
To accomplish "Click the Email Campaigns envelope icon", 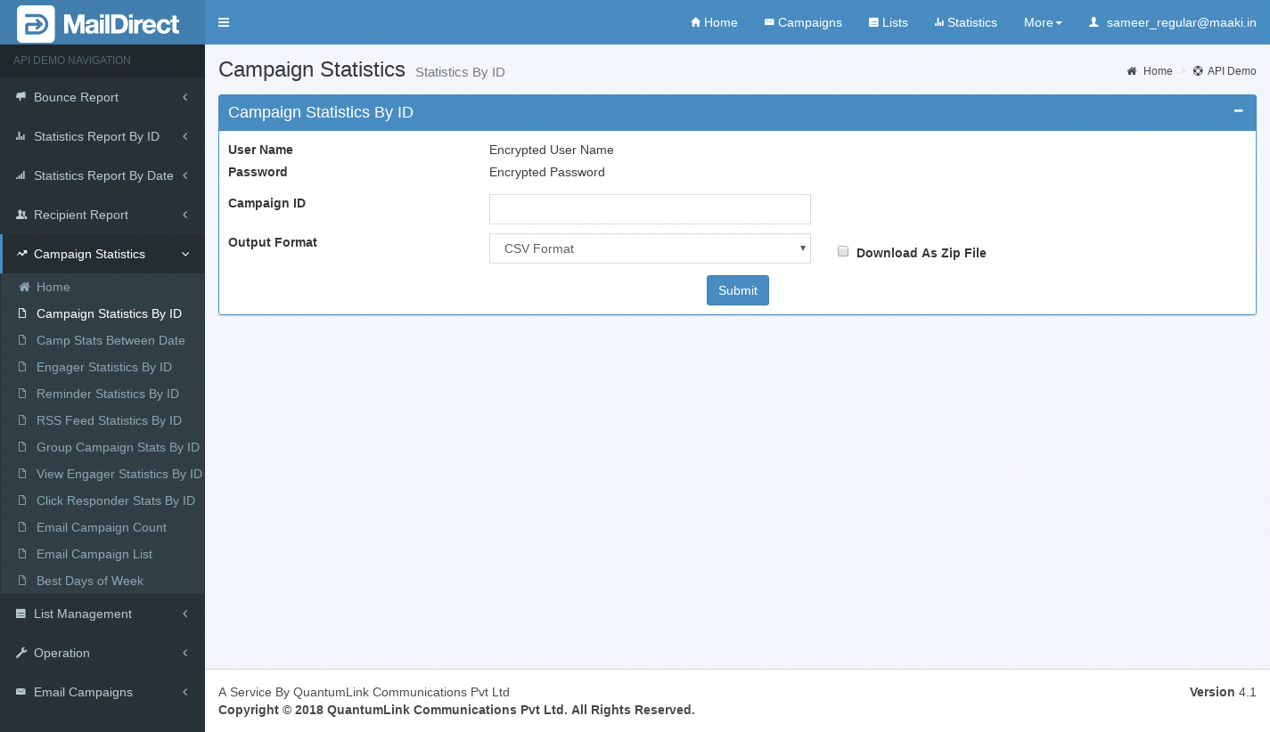I will (x=20, y=692).
